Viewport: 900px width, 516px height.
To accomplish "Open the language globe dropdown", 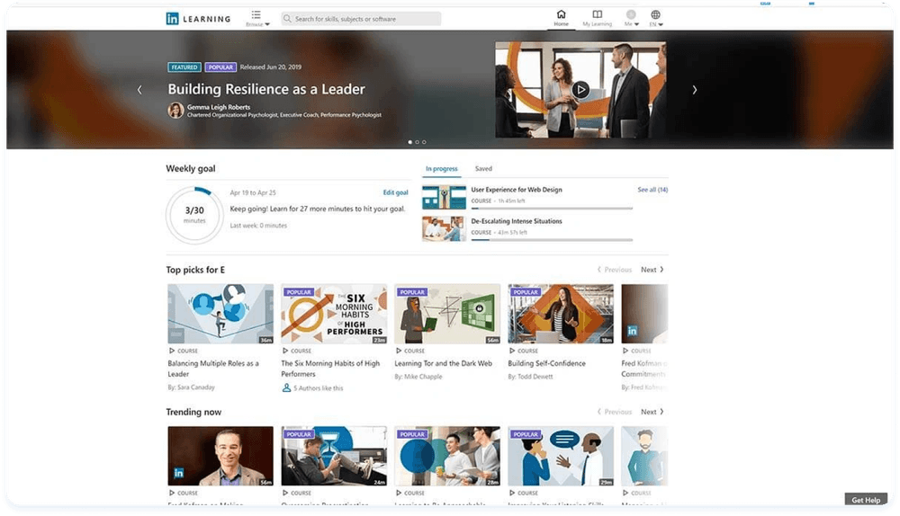I will click(656, 18).
